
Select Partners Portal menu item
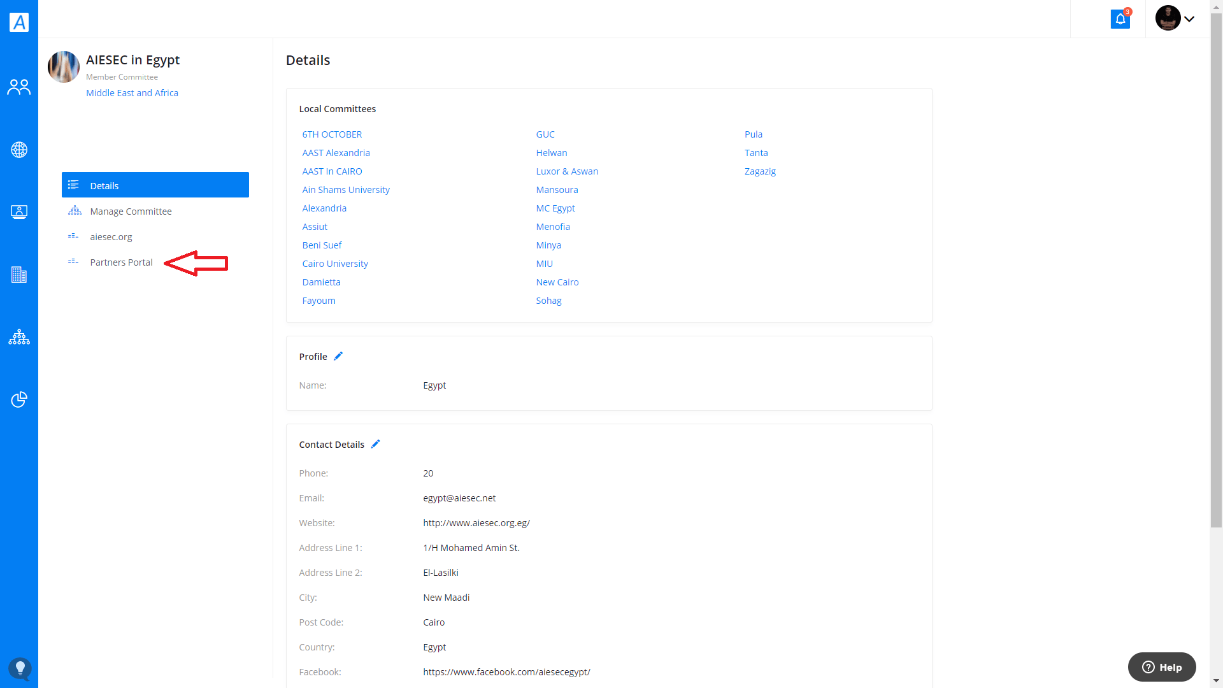(121, 262)
